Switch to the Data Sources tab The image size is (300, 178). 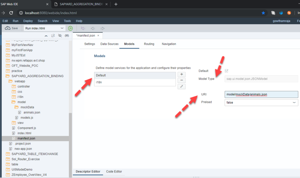[x=110, y=44]
